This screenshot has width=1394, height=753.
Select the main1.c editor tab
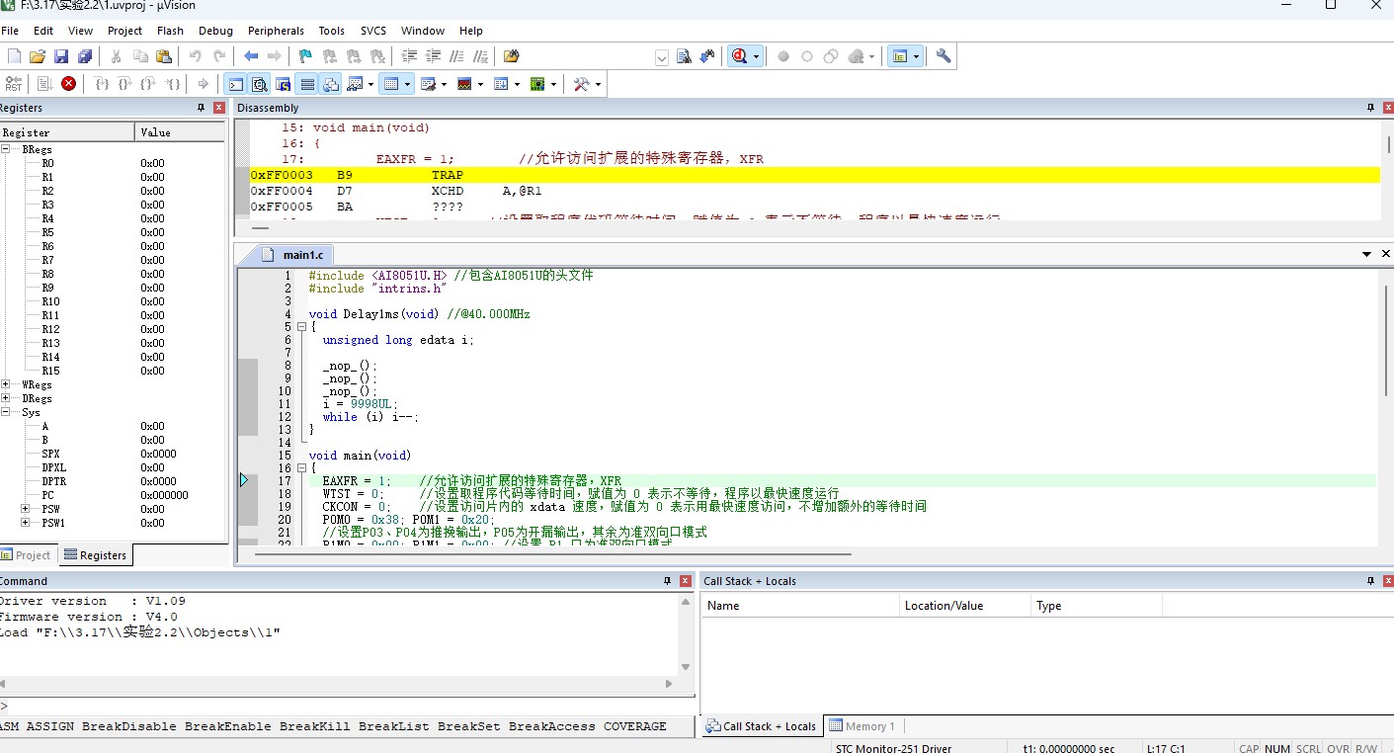(x=296, y=255)
